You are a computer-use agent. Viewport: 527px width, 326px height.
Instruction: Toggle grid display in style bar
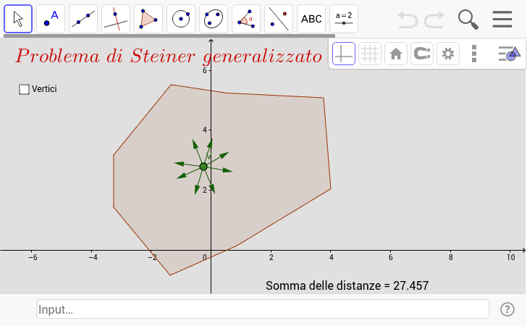click(x=370, y=54)
